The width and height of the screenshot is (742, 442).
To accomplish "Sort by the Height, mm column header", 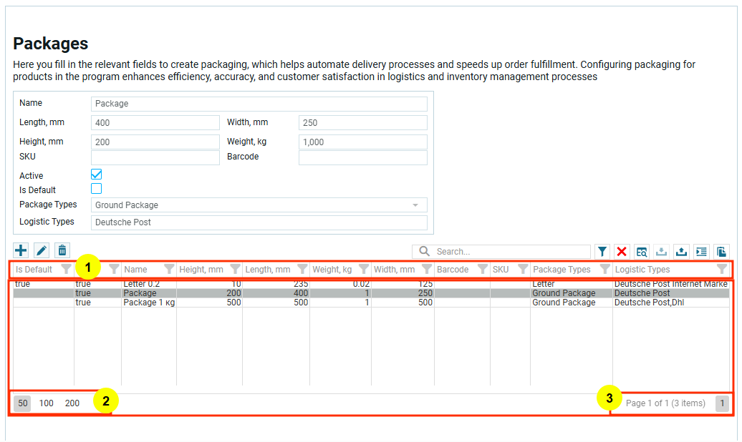I will click(203, 270).
